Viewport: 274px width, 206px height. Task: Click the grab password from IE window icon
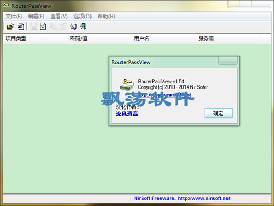(x=21, y=26)
